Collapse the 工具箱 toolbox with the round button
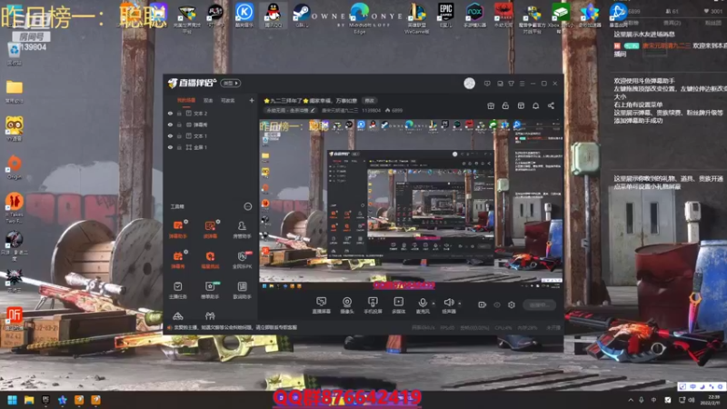This screenshot has height=409, width=727. (x=248, y=206)
